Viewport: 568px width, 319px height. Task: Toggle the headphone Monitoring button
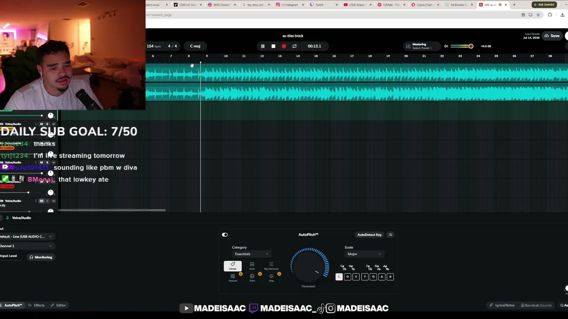pyautogui.click(x=41, y=257)
